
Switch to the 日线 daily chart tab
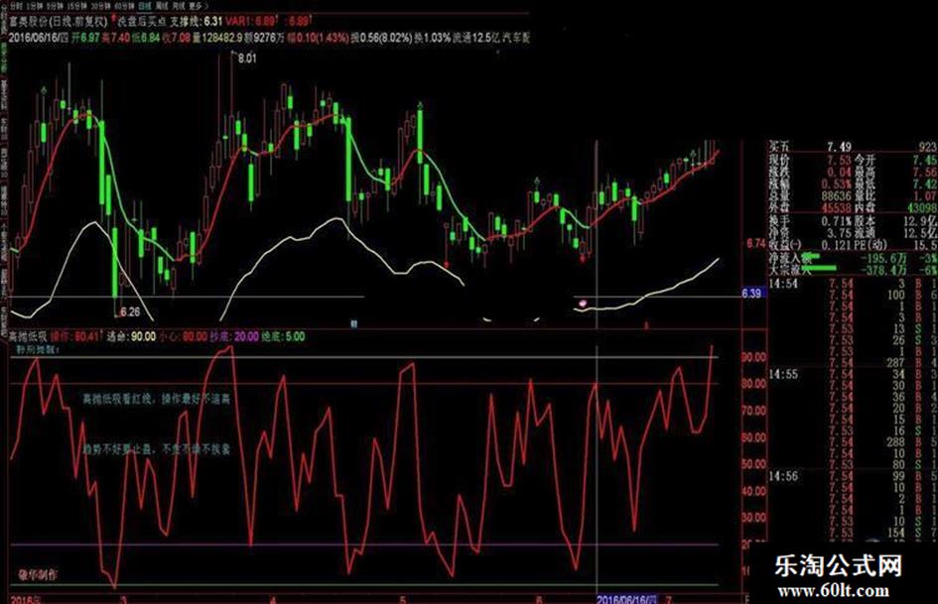tap(144, 5)
